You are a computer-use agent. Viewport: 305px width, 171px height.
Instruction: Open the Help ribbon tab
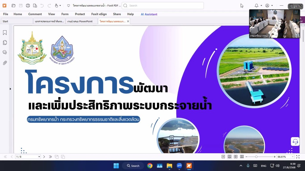[x=130, y=14]
